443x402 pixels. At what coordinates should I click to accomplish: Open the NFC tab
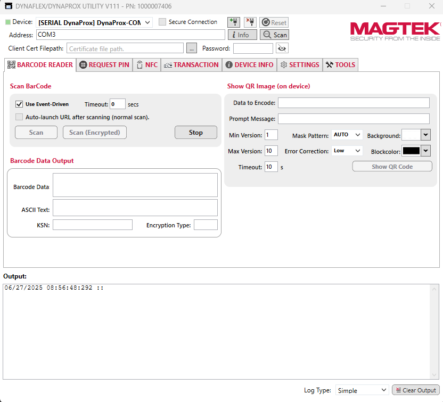pos(147,65)
